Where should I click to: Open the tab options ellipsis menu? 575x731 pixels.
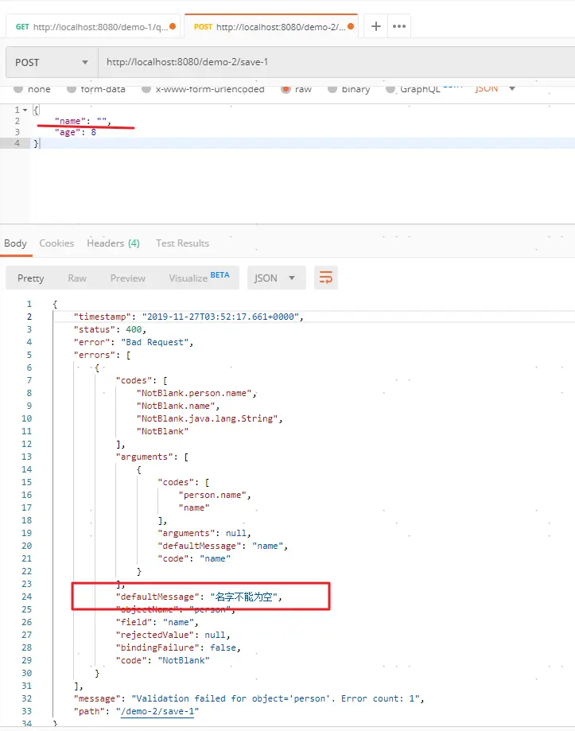click(x=399, y=26)
